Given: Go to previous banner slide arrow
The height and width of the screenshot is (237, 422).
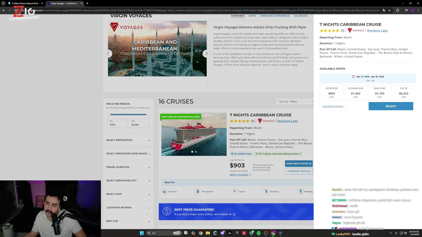Looking at the screenshot, I should click(x=108, y=53).
